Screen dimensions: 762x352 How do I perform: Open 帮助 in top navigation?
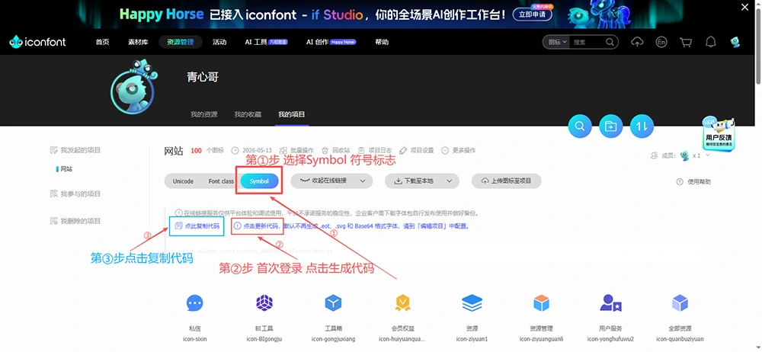pos(382,43)
